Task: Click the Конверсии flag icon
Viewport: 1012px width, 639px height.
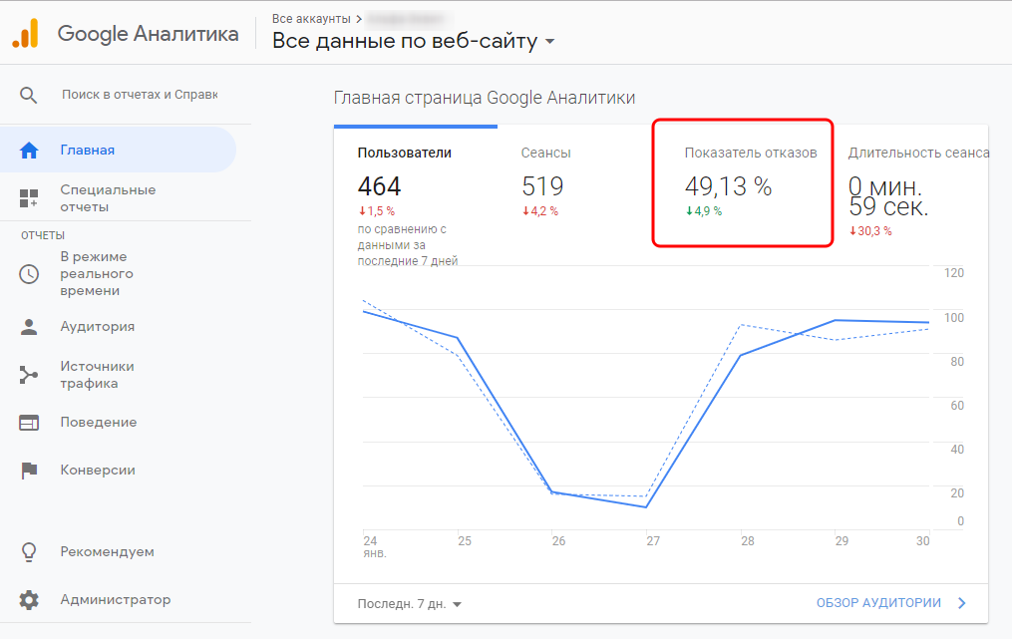Action: (29, 471)
